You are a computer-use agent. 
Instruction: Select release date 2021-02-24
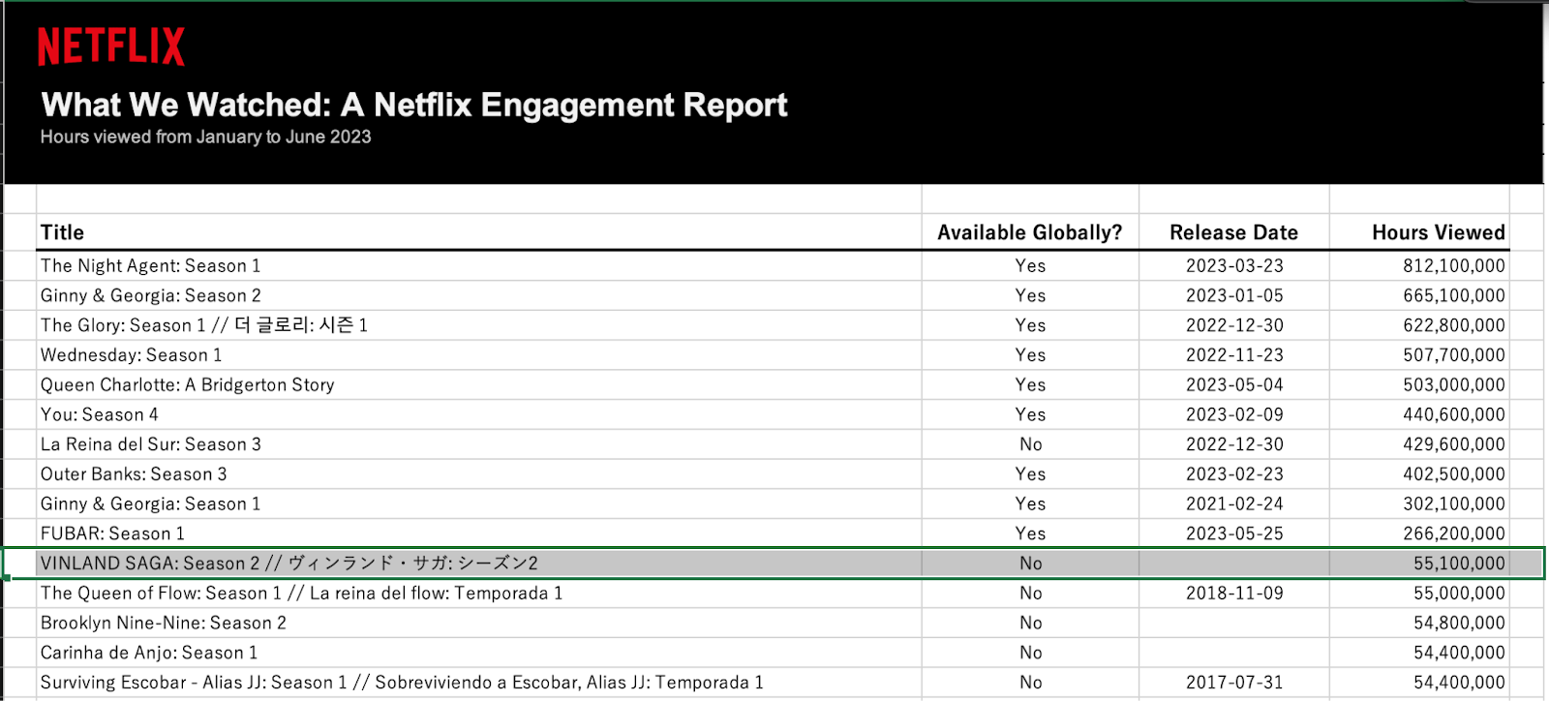[x=1234, y=503]
